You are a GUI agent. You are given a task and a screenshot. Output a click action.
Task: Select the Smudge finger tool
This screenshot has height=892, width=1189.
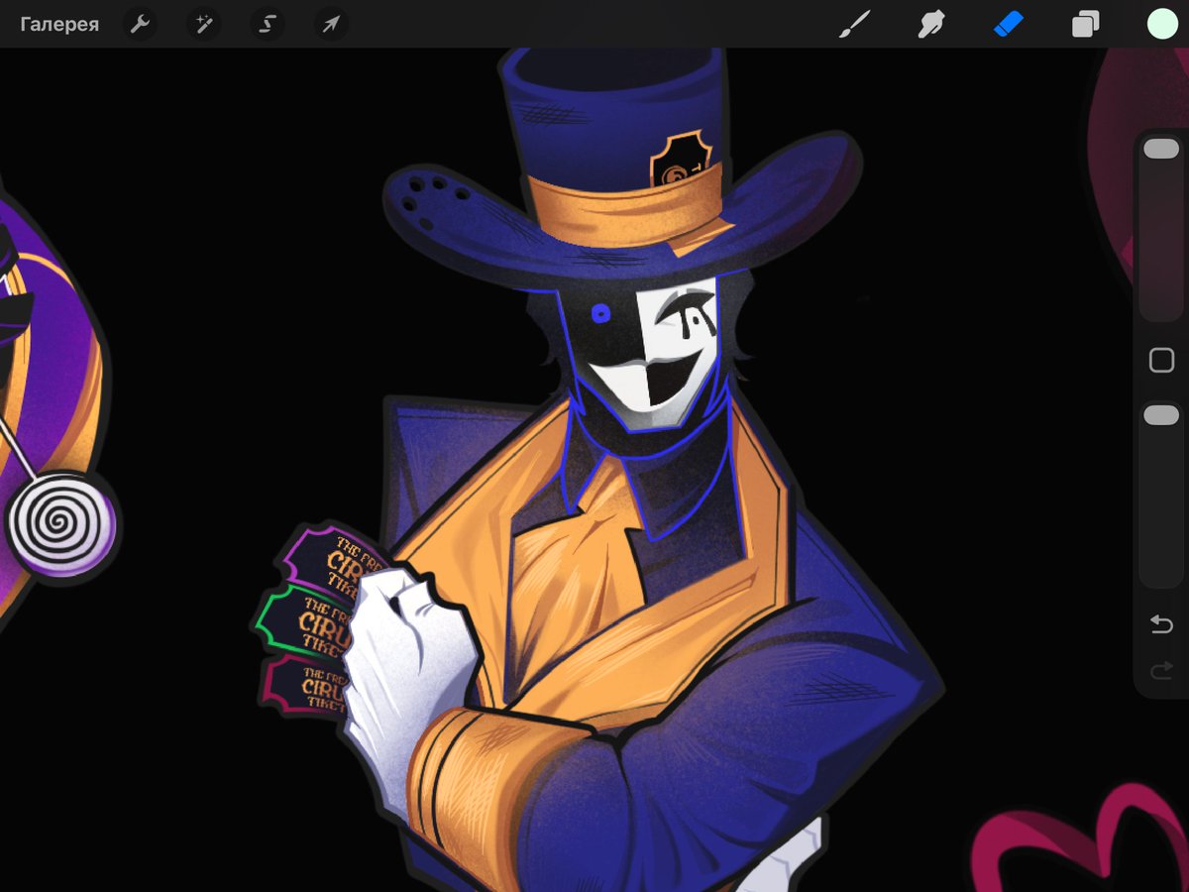click(931, 24)
